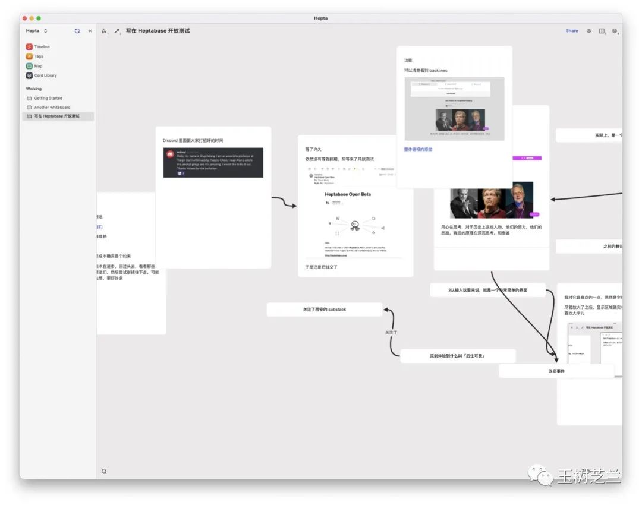Toggle the eye view-mode icon
This screenshot has width=642, height=505.
[588, 31]
